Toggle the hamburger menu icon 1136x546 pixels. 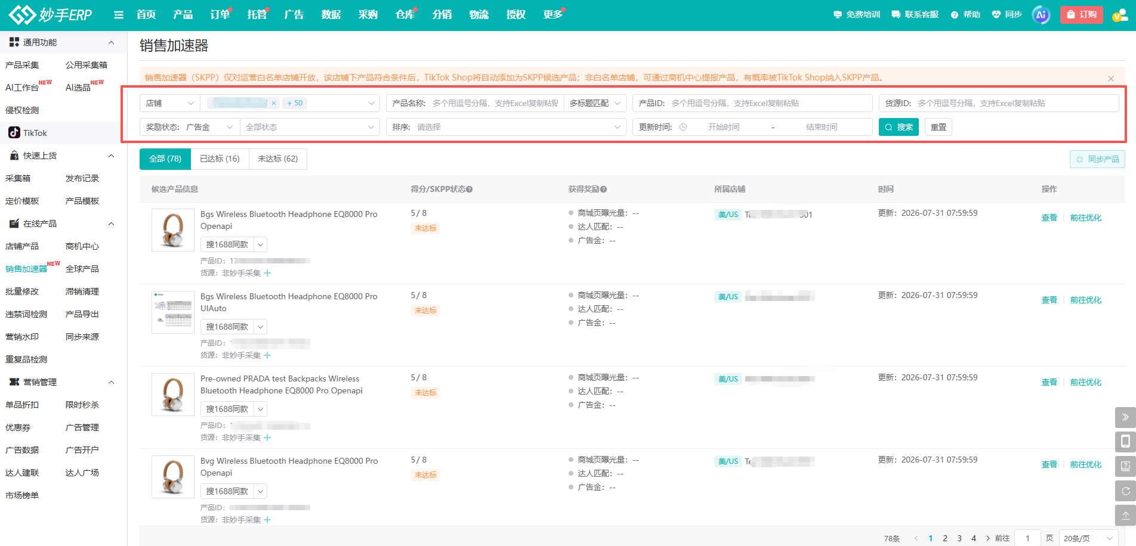[x=119, y=15]
